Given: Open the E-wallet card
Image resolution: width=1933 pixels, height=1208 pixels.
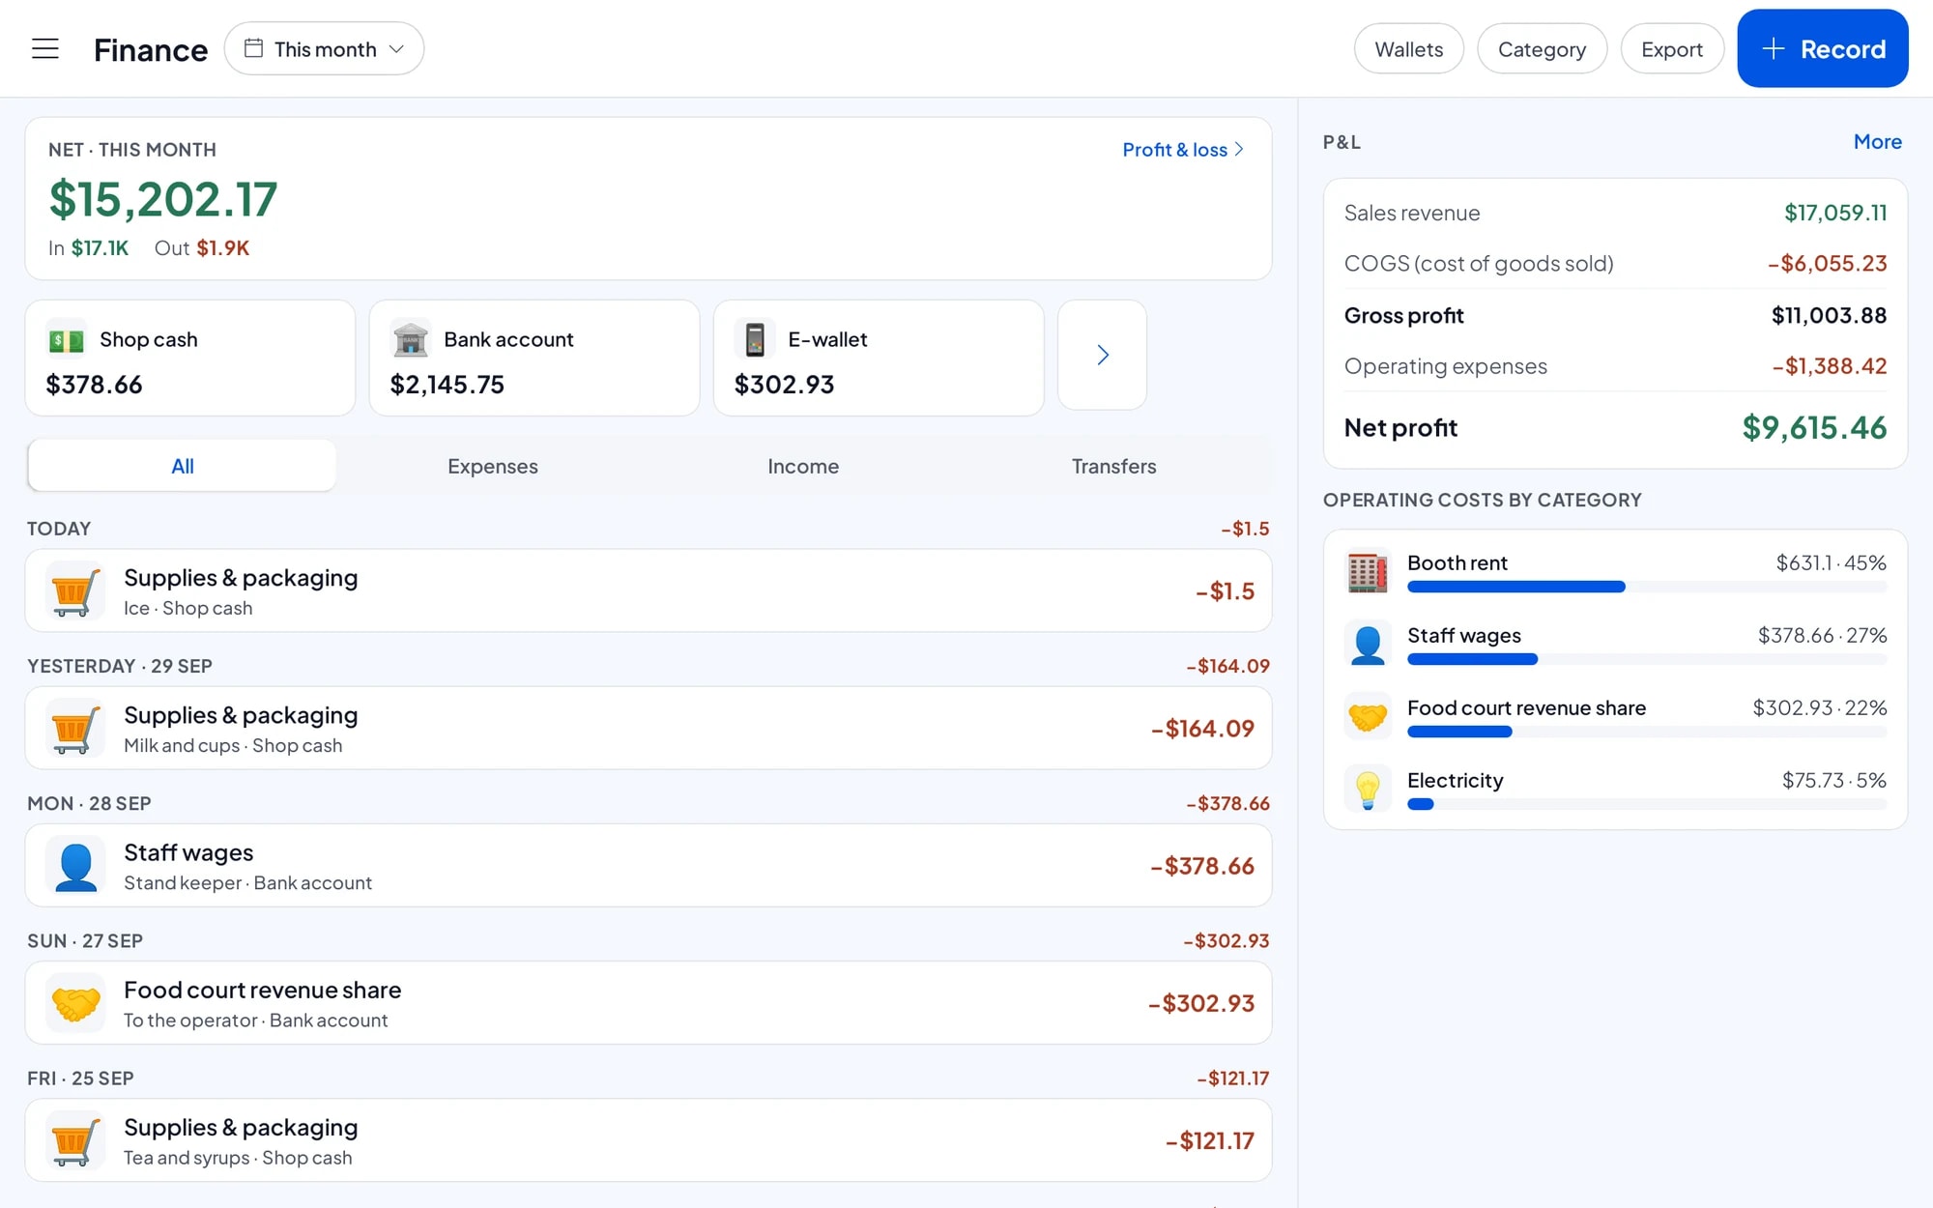Looking at the screenshot, I should [879, 358].
